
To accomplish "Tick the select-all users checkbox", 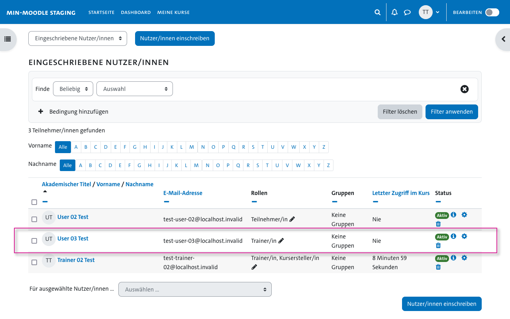I will pyautogui.click(x=34, y=202).
